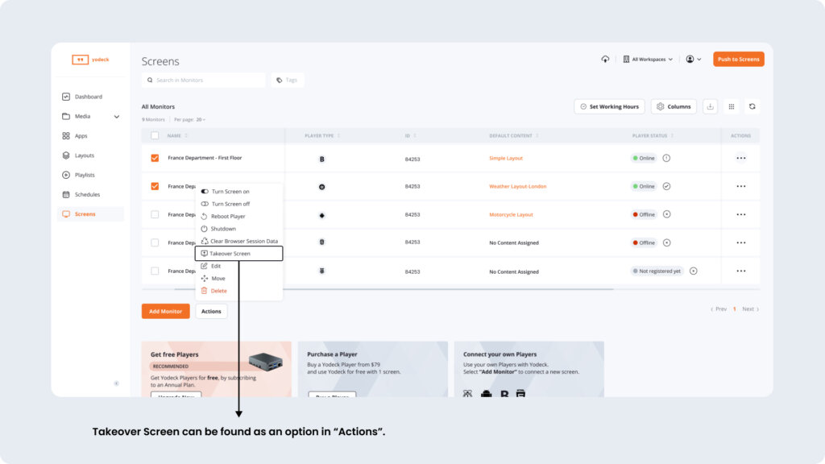Click the refresh icon above the table

point(752,106)
